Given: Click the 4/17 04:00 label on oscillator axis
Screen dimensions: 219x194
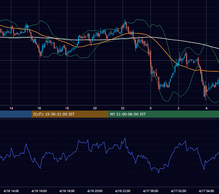Looking at the screenshot, I should [206, 191].
